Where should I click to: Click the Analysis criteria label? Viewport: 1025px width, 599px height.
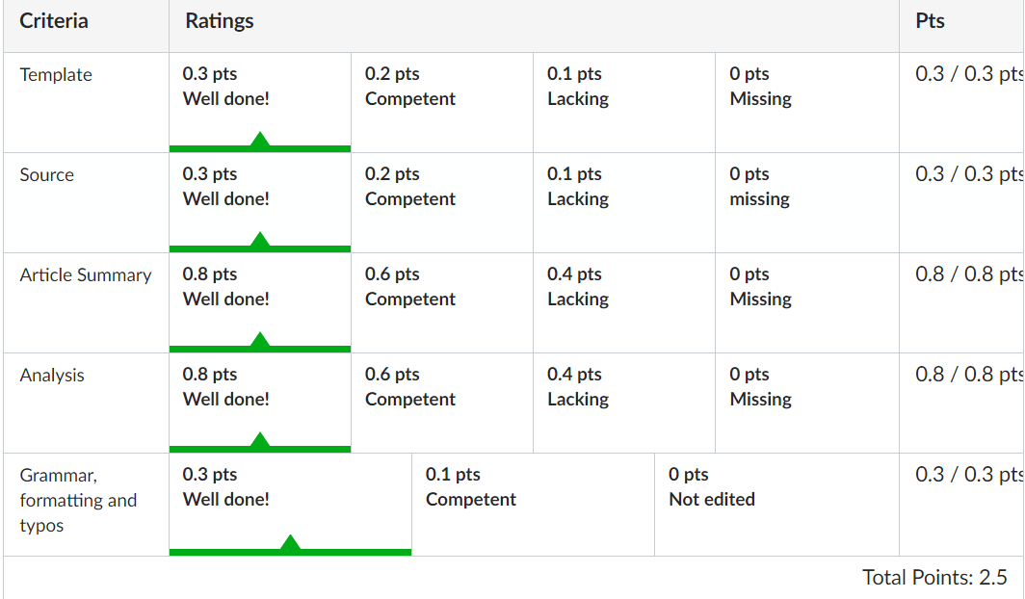(52, 375)
